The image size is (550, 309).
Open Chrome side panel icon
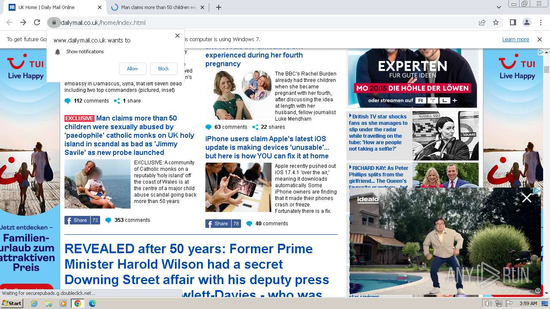tap(513, 22)
